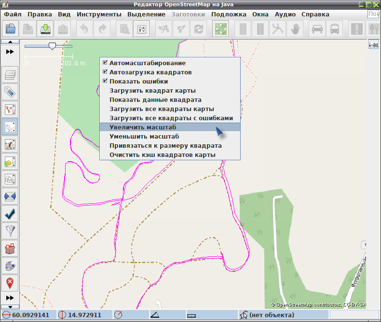Click the car preset icon
Screen dimensions: 381x322
point(317,29)
